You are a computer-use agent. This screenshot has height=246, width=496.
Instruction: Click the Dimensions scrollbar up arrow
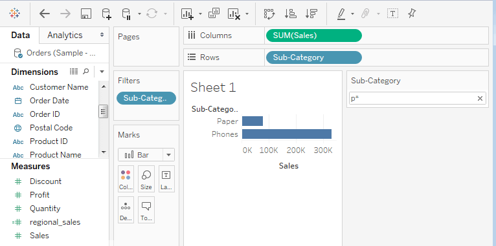click(104, 86)
